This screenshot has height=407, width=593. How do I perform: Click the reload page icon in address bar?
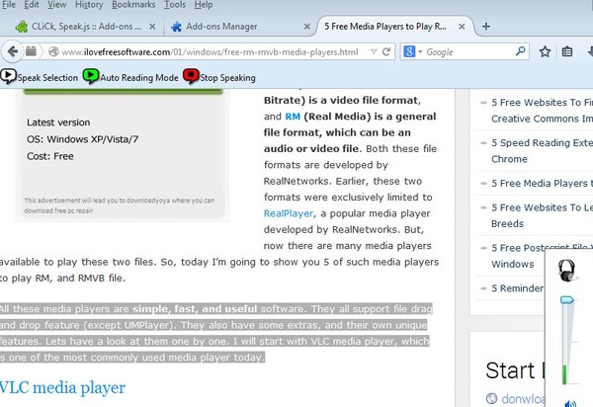[386, 51]
